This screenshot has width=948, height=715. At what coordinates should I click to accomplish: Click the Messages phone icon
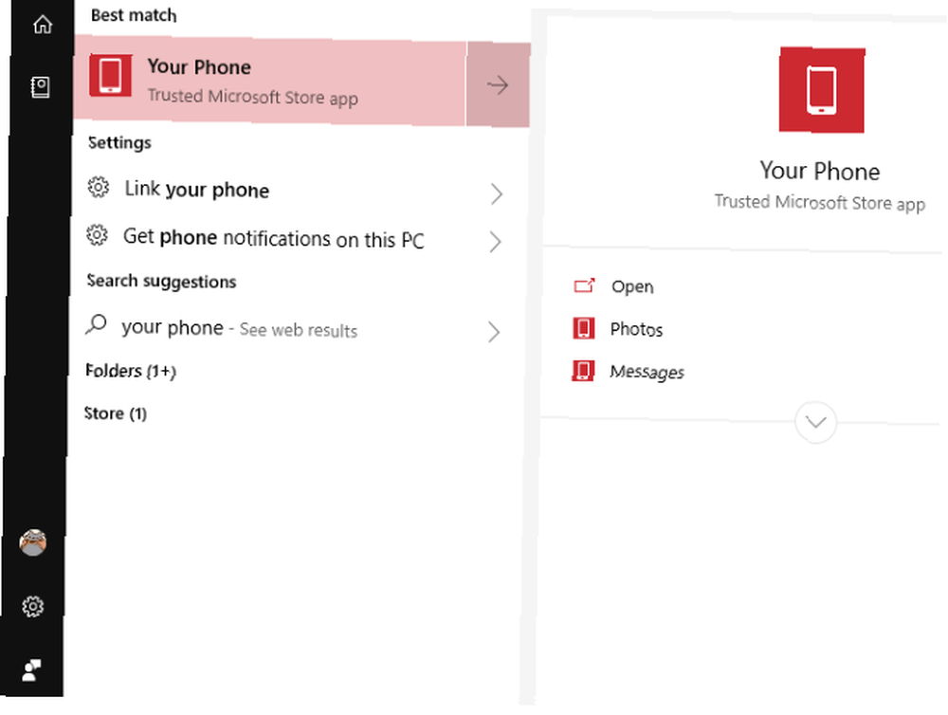(583, 371)
